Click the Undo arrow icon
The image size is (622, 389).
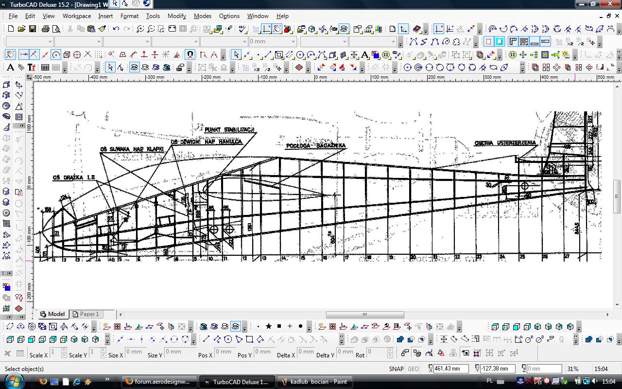tap(116, 29)
